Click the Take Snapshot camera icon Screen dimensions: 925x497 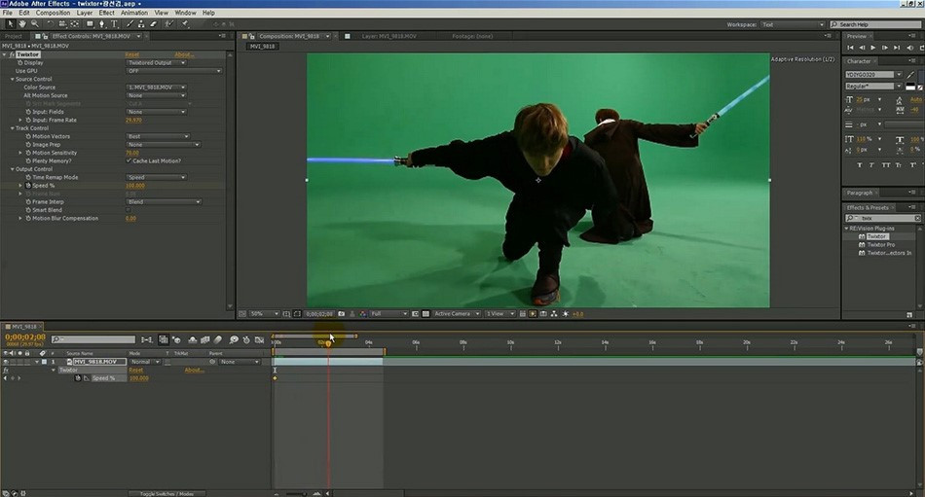[341, 313]
